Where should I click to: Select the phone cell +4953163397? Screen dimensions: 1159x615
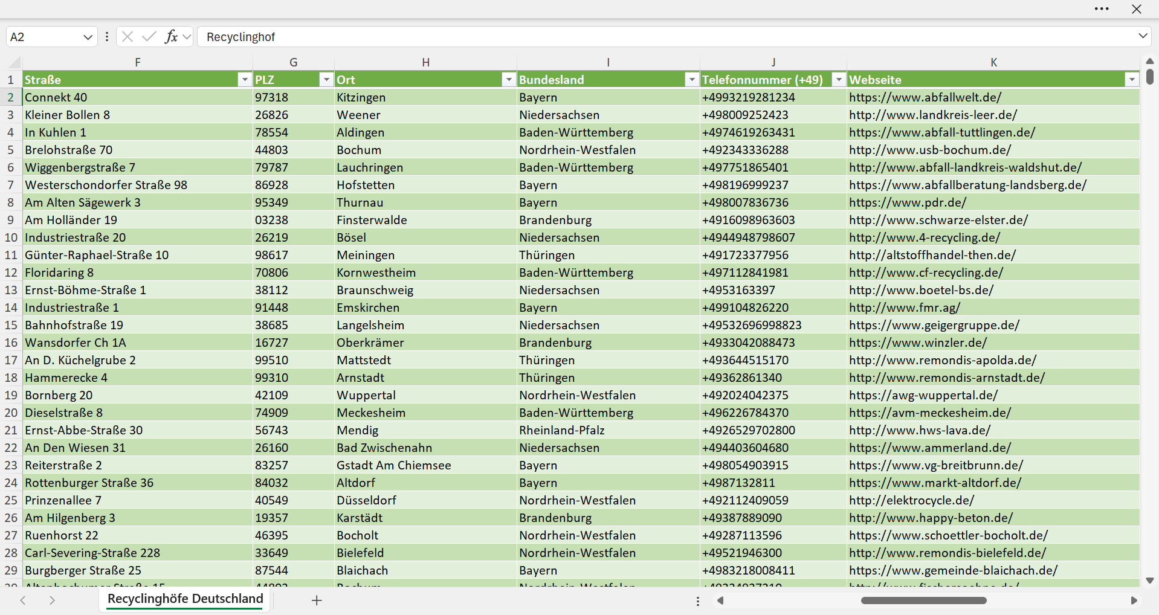point(773,290)
